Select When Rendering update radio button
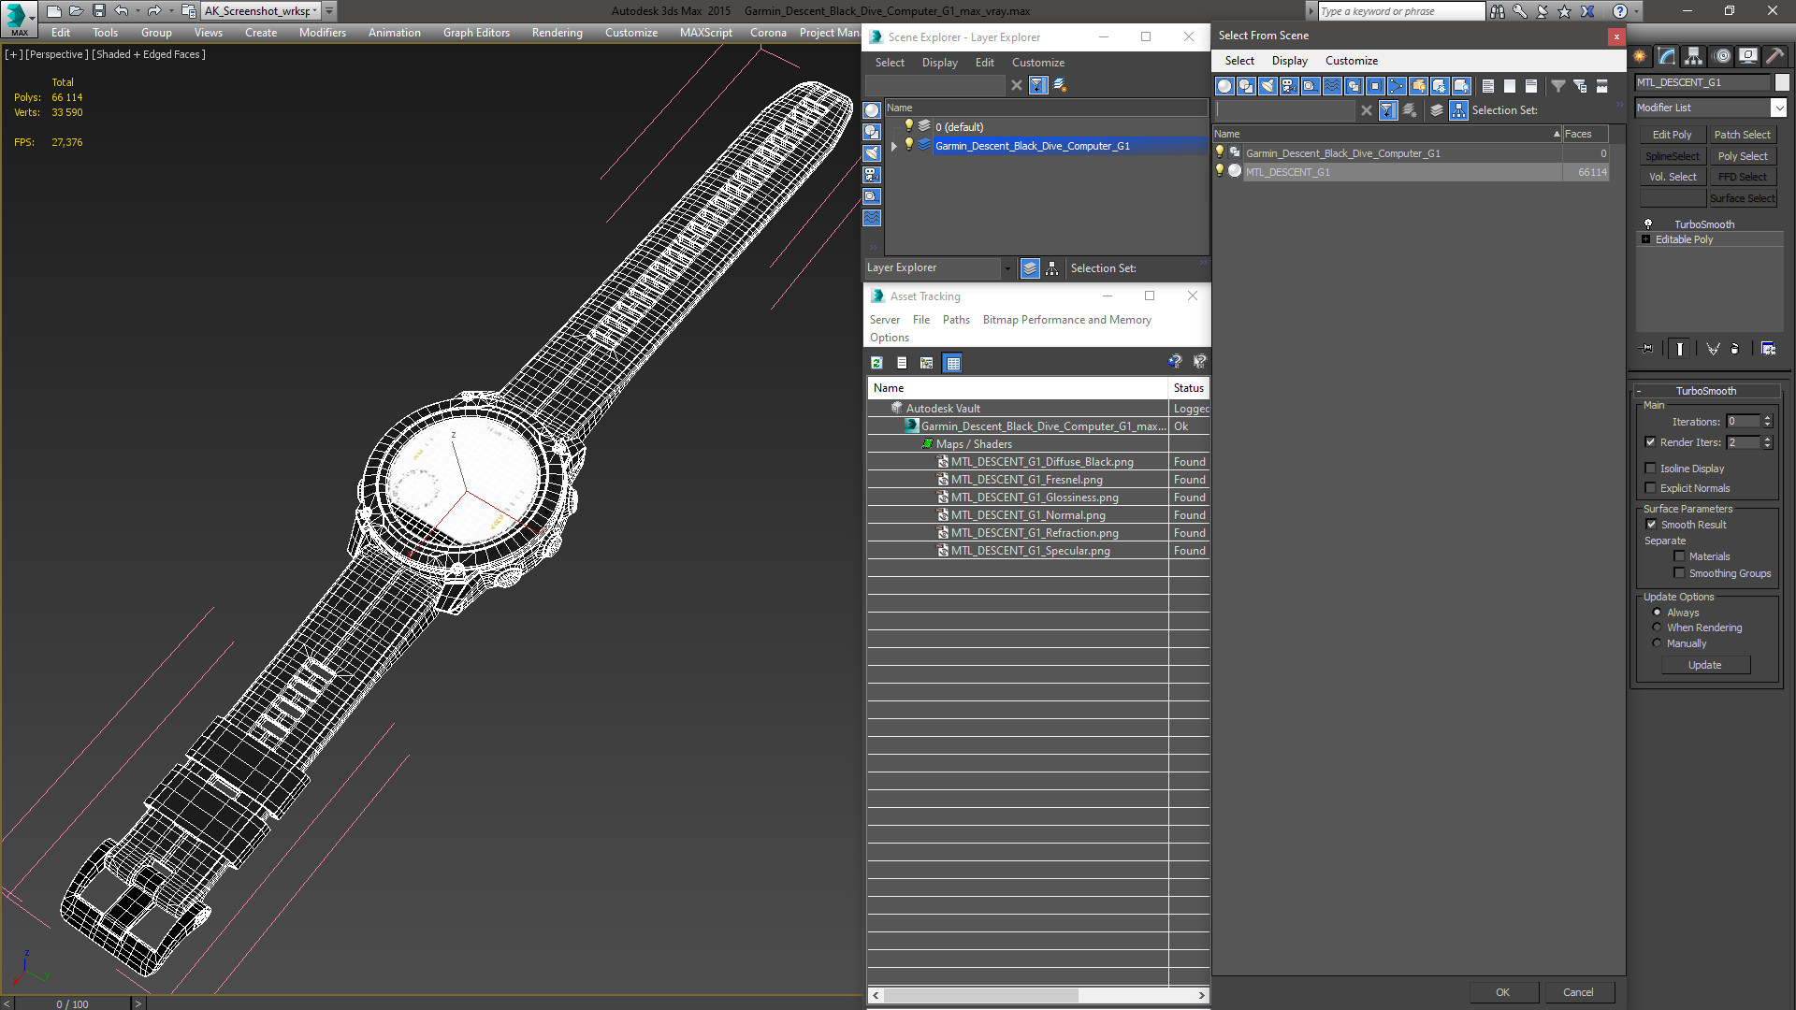 (1657, 628)
